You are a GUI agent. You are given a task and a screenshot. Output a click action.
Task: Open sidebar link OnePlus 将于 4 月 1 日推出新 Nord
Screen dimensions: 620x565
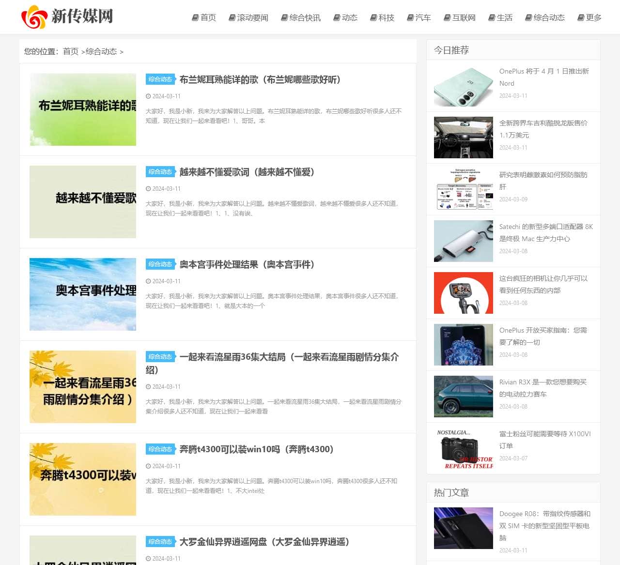pyautogui.click(x=544, y=77)
